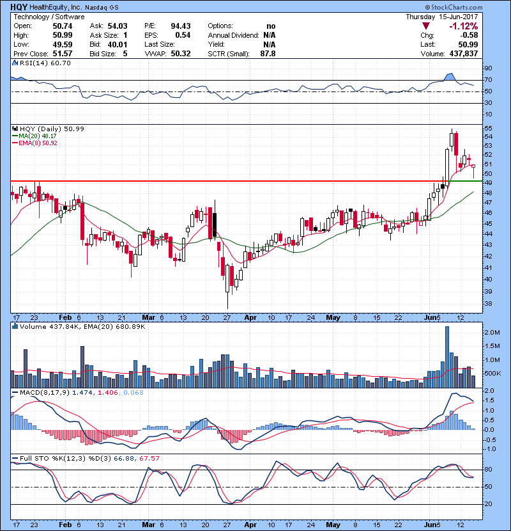The image size is (511, 531).
Task: Click the P/E value 94.43
Action: pyautogui.click(x=181, y=26)
